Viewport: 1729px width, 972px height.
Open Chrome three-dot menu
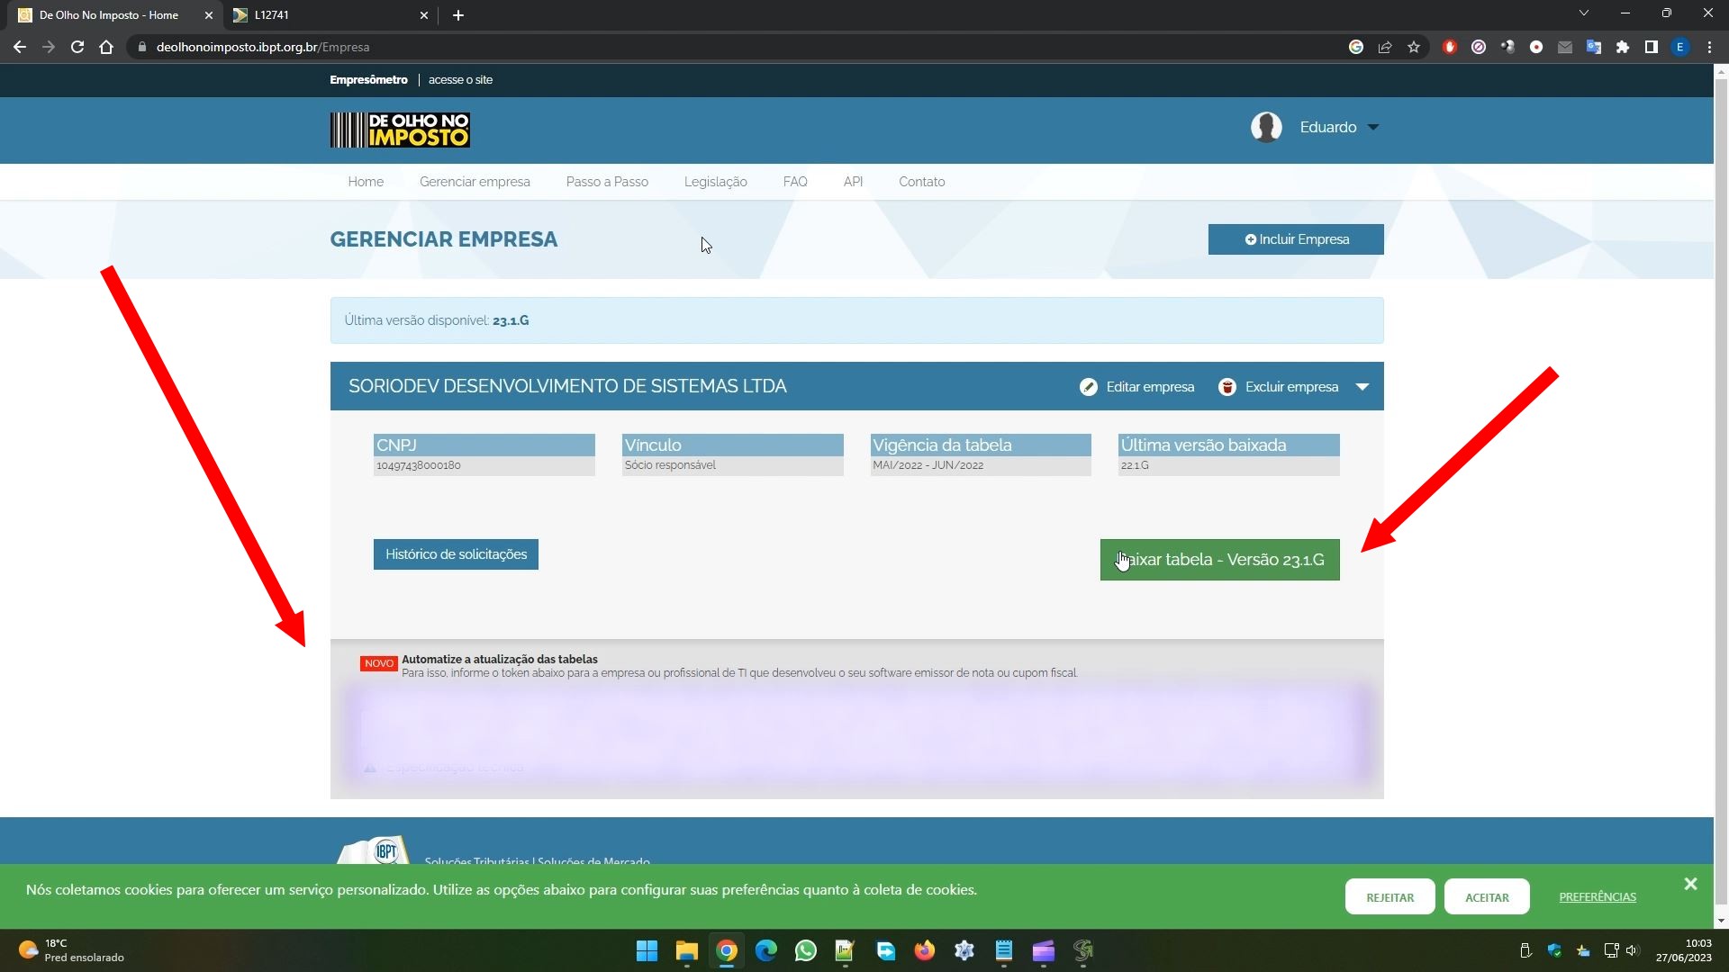click(x=1709, y=47)
